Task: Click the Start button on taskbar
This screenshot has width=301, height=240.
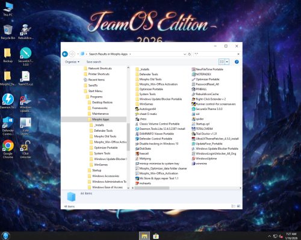Action: tap(5, 236)
